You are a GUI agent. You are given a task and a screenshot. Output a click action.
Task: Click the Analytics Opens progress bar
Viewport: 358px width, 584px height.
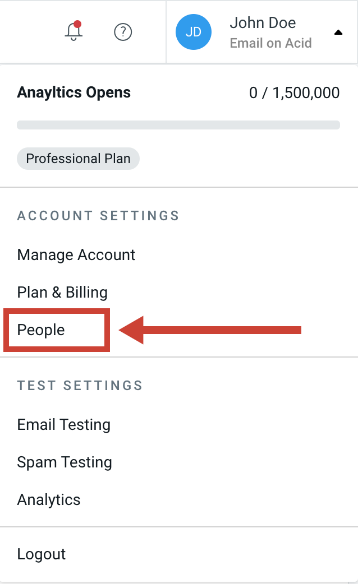tap(178, 124)
